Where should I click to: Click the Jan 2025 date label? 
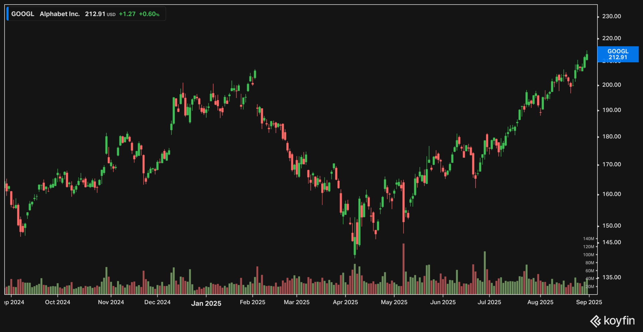tap(206, 304)
